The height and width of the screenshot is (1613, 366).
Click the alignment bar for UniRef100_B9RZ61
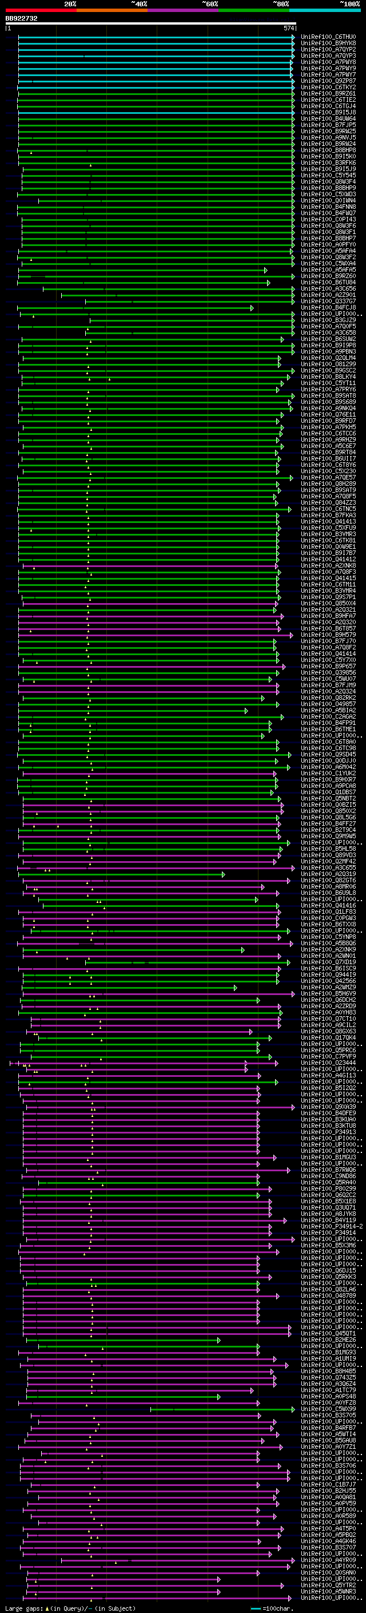click(x=156, y=94)
